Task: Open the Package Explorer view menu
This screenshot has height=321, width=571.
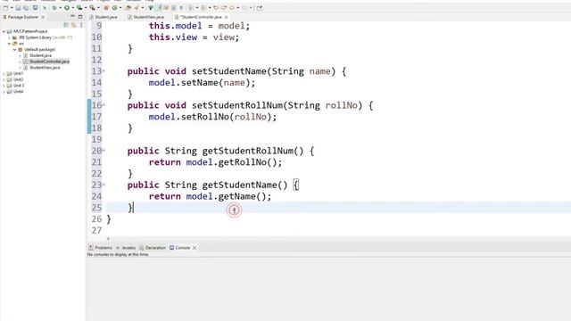Action: click(81, 25)
